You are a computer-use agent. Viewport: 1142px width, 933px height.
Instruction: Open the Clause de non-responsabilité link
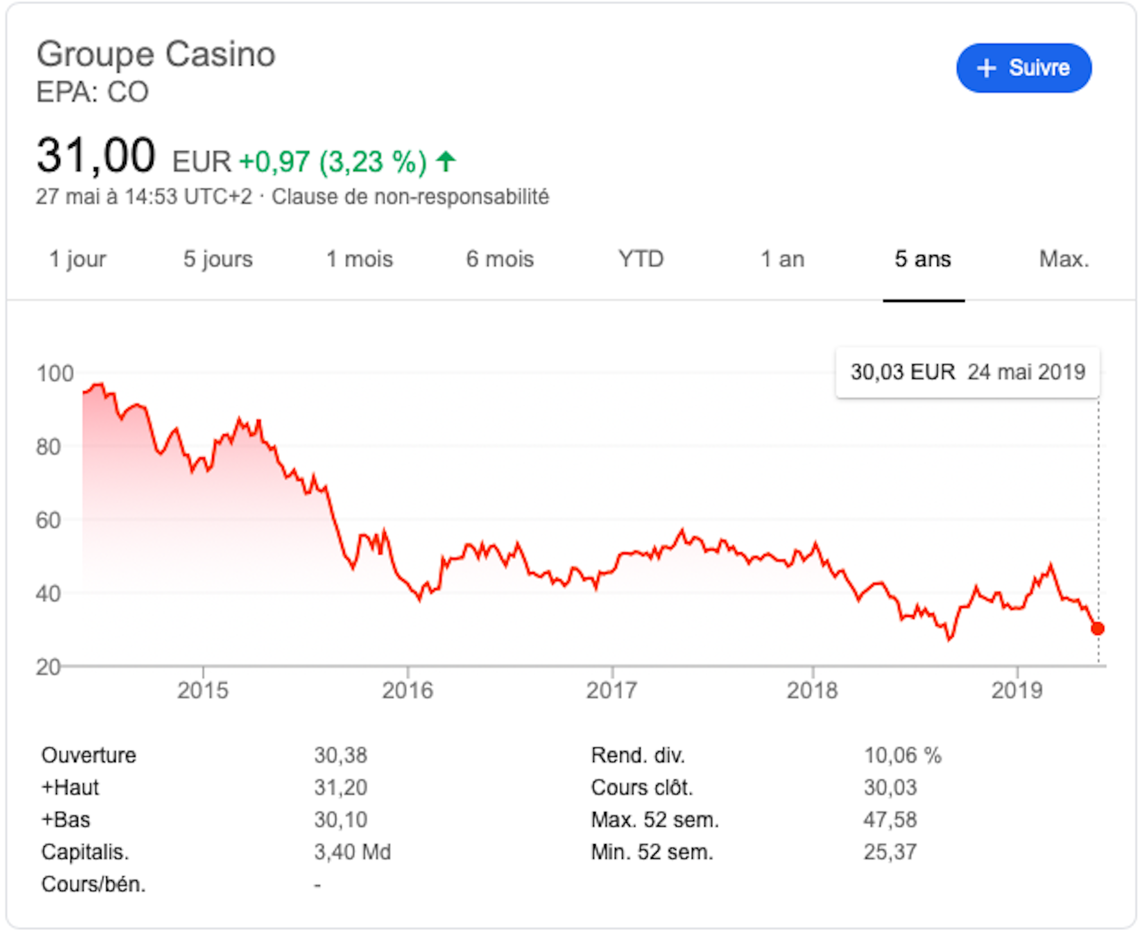[410, 197]
